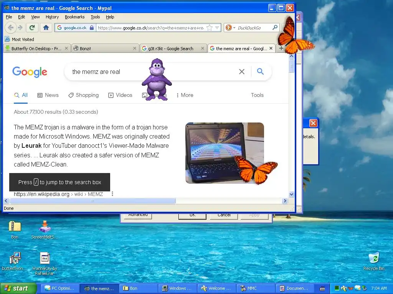
Task: Open the History menu
Action: pos(52,17)
